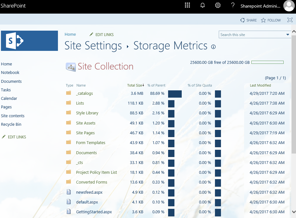
Task: Open the Lists folder link
Action: [80, 103]
